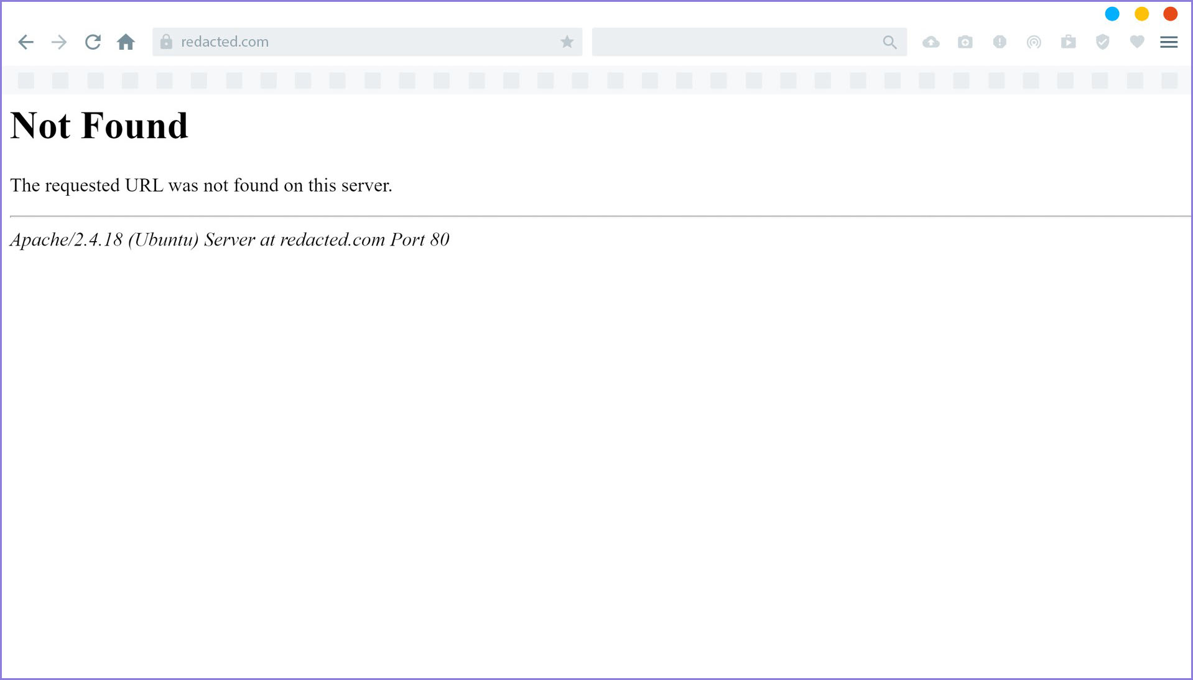Click the Apache server version text
Image resolution: width=1193 pixels, height=680 pixels.
(229, 239)
